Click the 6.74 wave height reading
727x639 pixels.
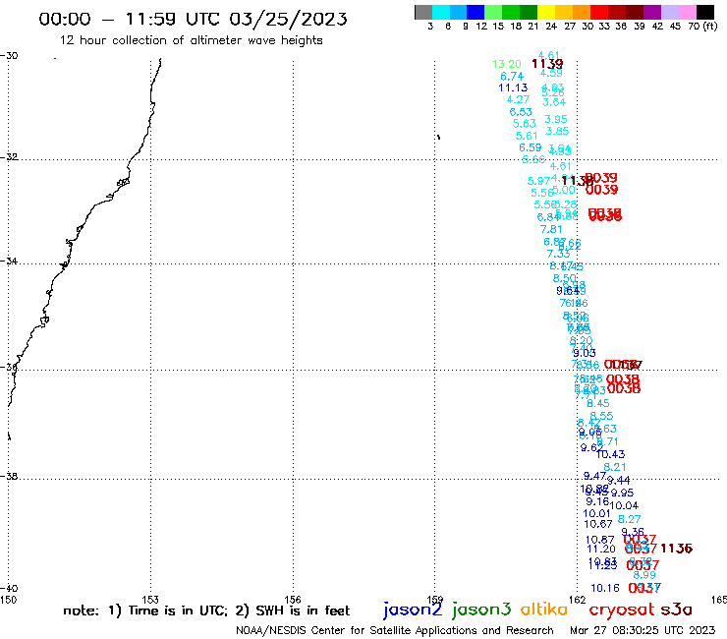tap(512, 76)
